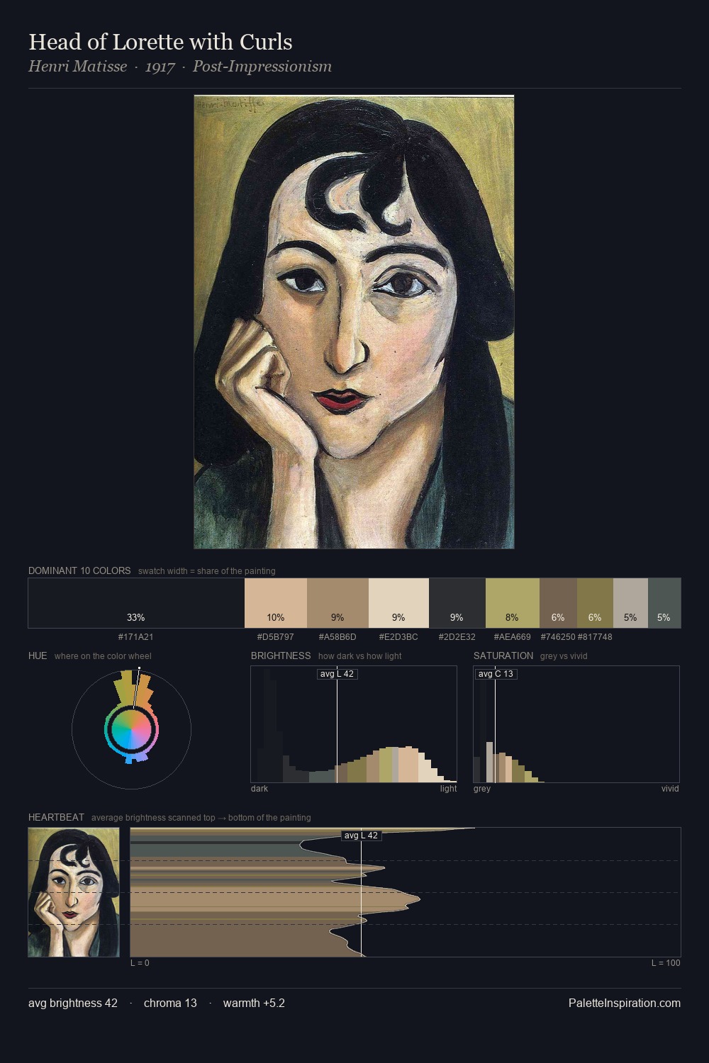Click the L = 0 axis label
This screenshot has width=709, height=1063.
point(140,962)
